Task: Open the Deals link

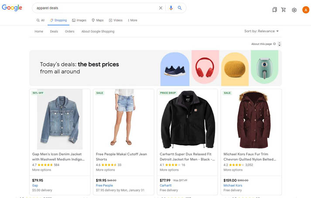Action: [x=54, y=31]
